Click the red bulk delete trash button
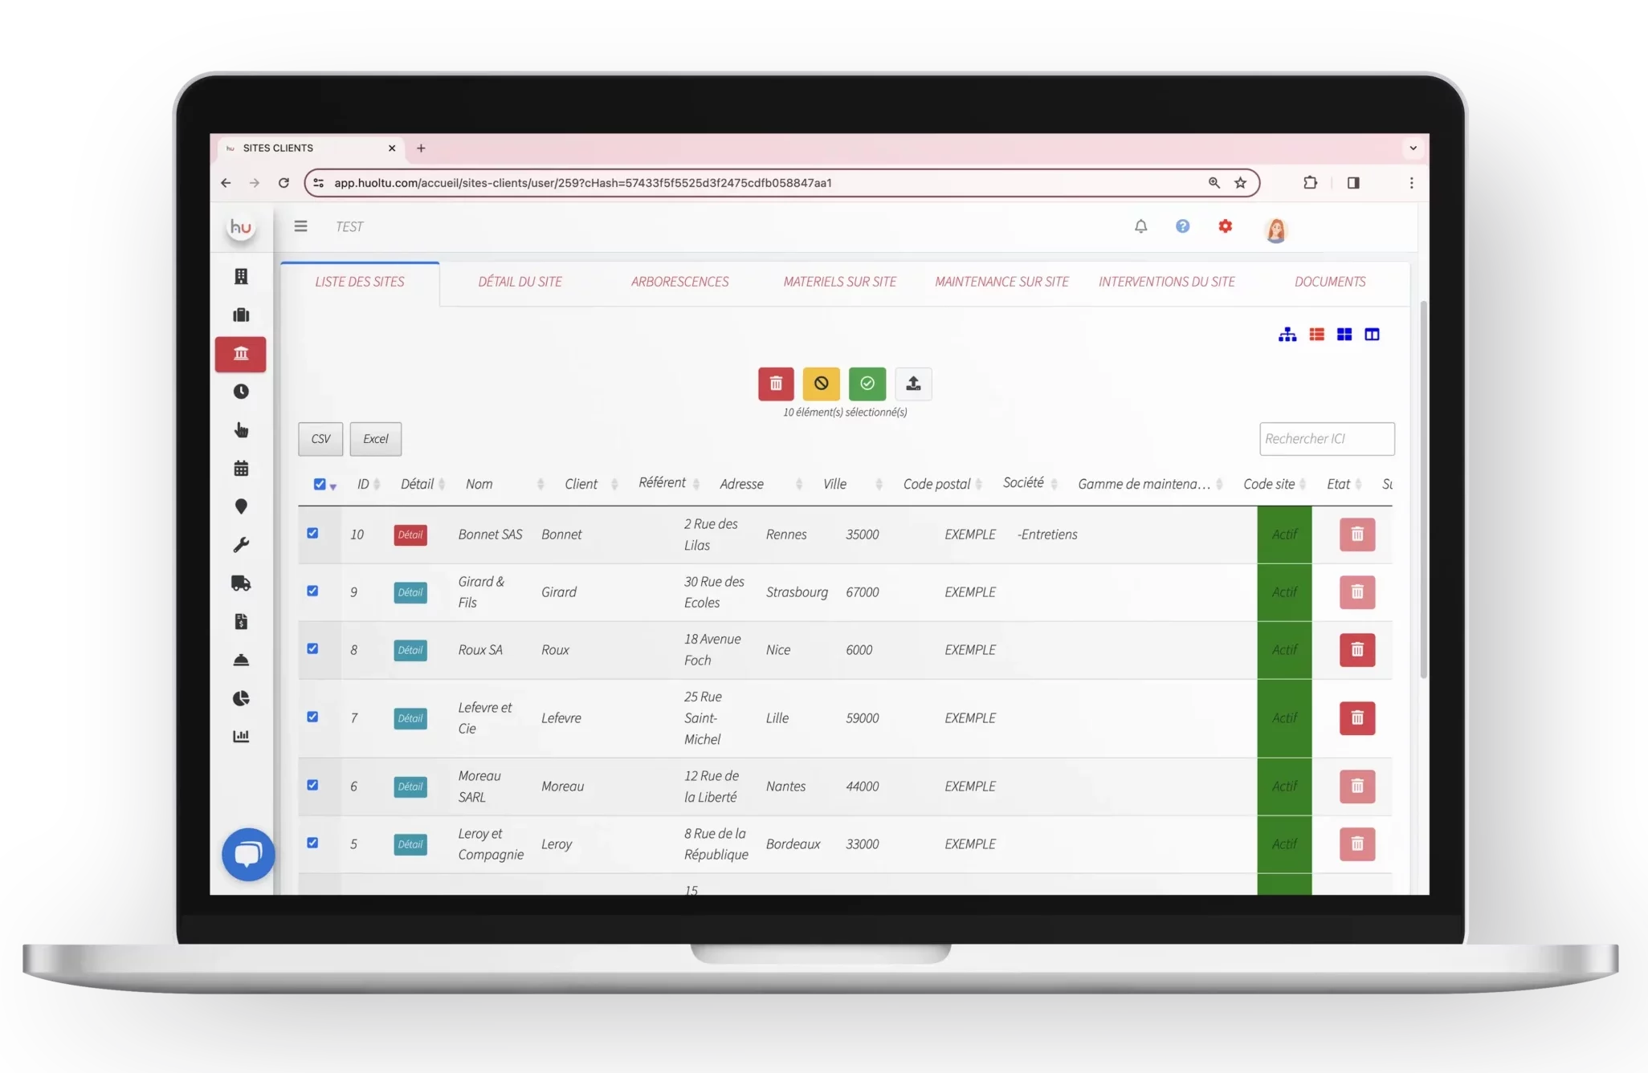This screenshot has width=1648, height=1073. (x=776, y=384)
